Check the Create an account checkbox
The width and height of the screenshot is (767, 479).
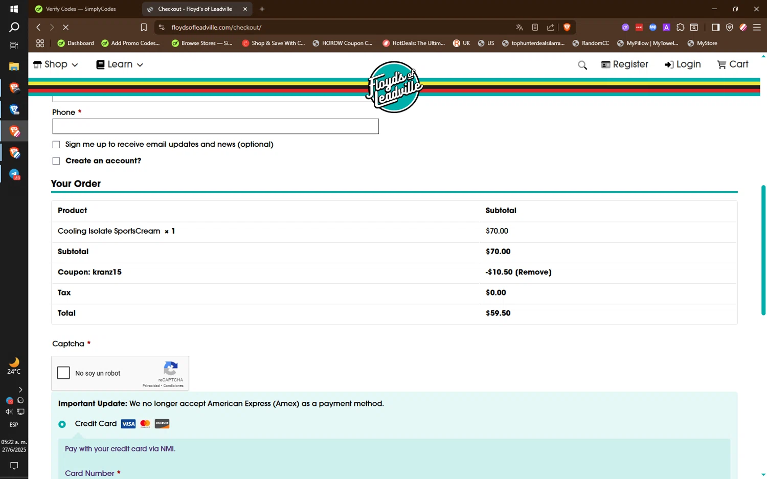tap(56, 161)
